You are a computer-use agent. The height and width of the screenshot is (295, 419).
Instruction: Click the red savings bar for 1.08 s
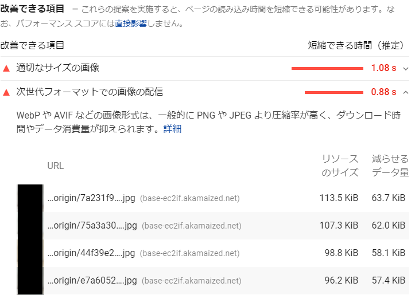pyautogui.click(x=327, y=69)
